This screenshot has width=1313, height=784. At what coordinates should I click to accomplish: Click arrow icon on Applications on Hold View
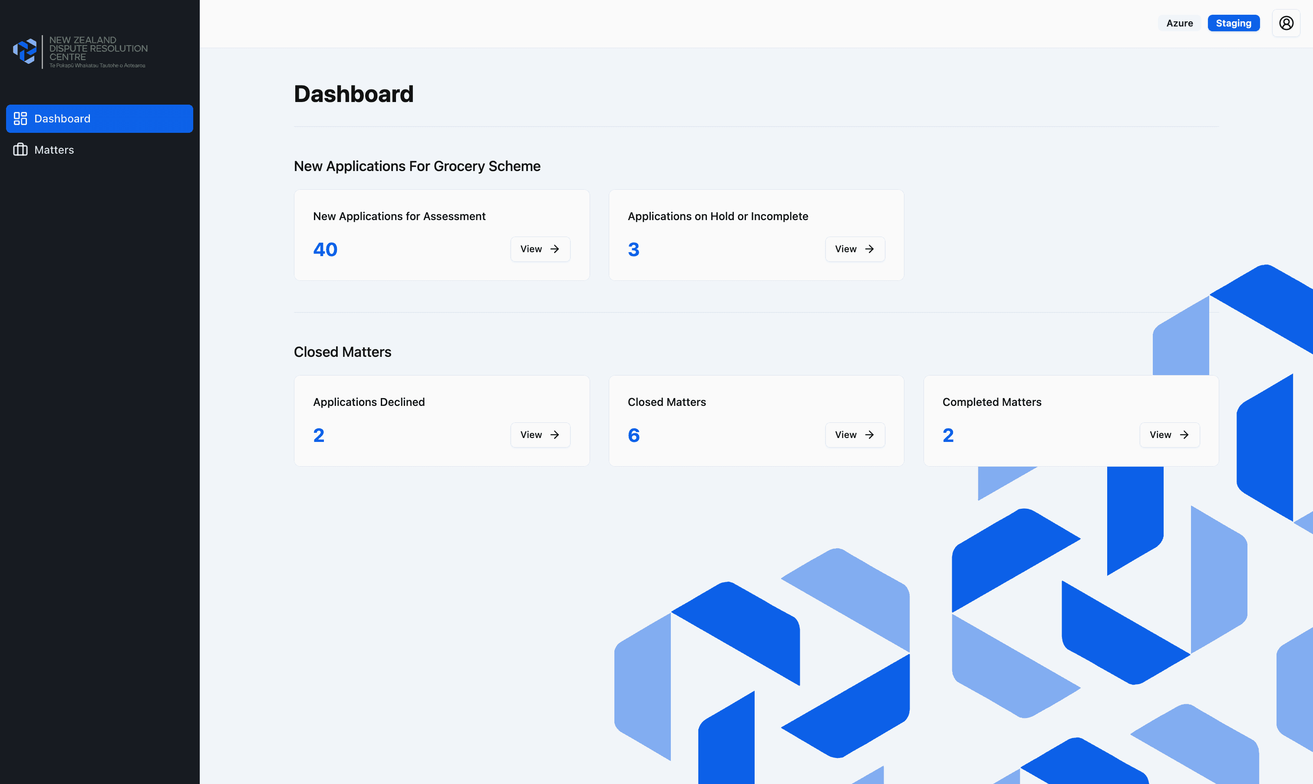869,249
